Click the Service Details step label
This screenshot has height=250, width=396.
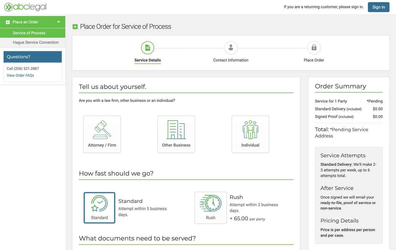coord(148,60)
